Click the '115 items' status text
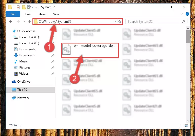The height and width of the screenshot is (136, 195). coord(15,125)
